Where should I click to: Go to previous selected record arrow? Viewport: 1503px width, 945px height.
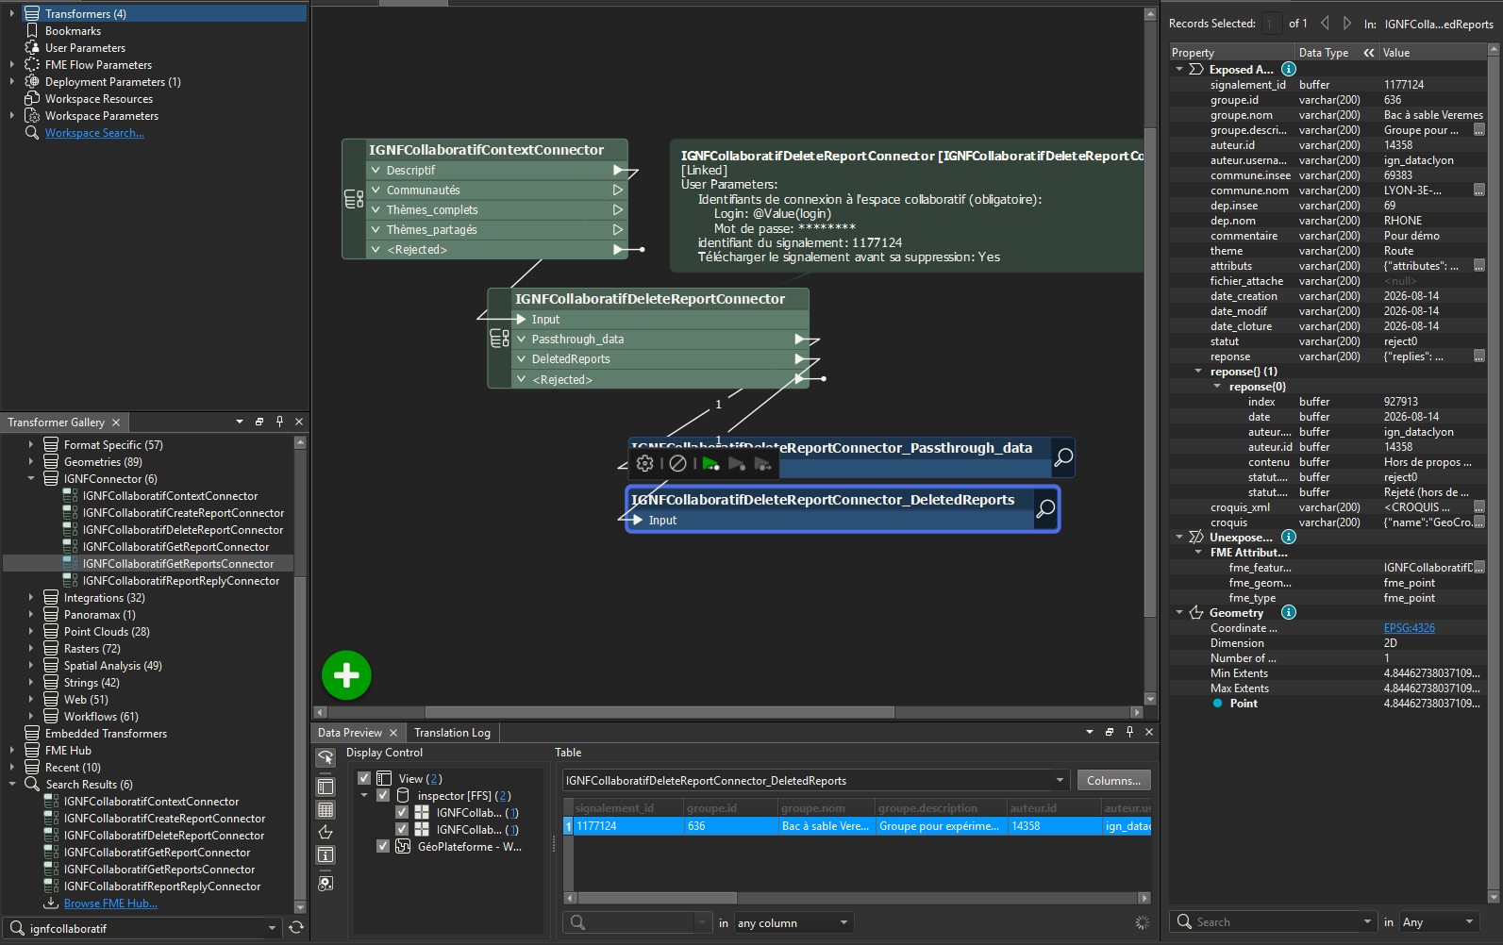(x=1325, y=24)
